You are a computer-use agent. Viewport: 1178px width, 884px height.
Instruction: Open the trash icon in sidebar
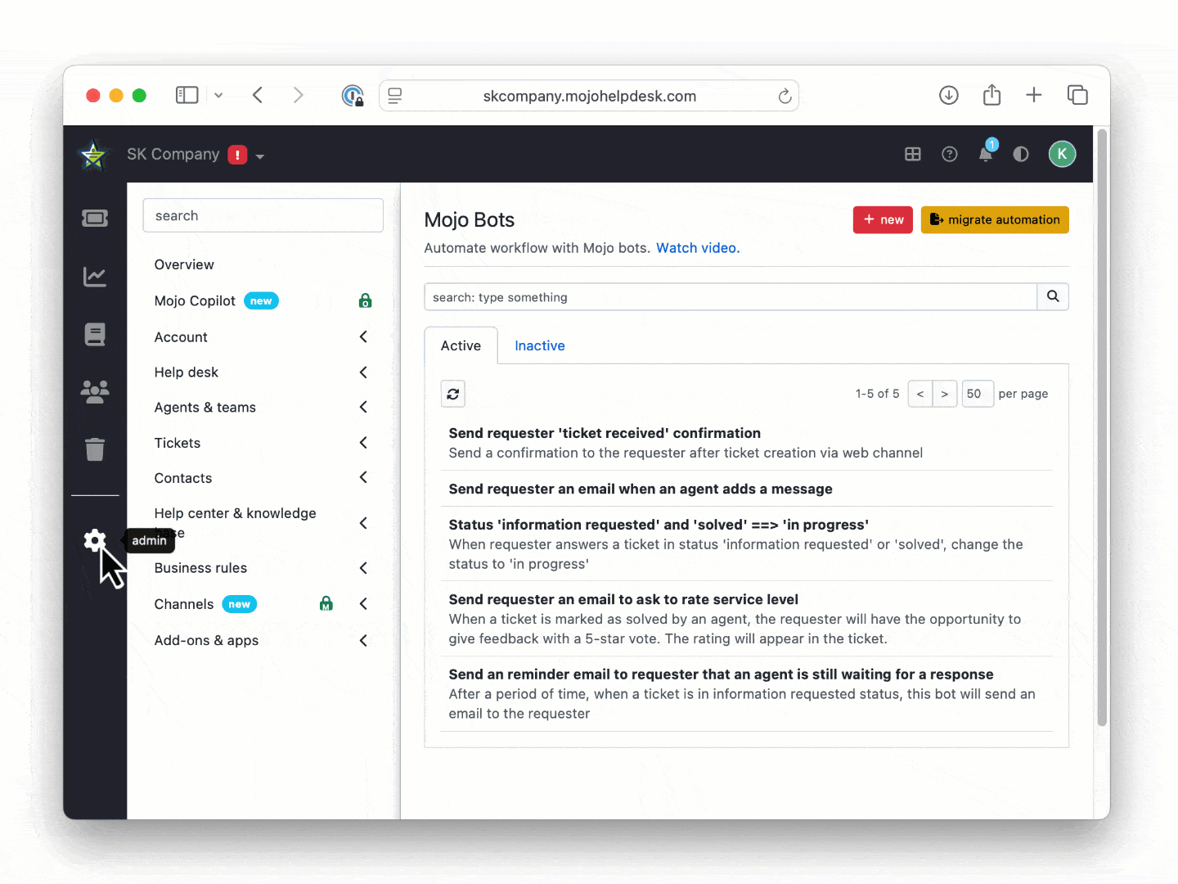pos(95,449)
